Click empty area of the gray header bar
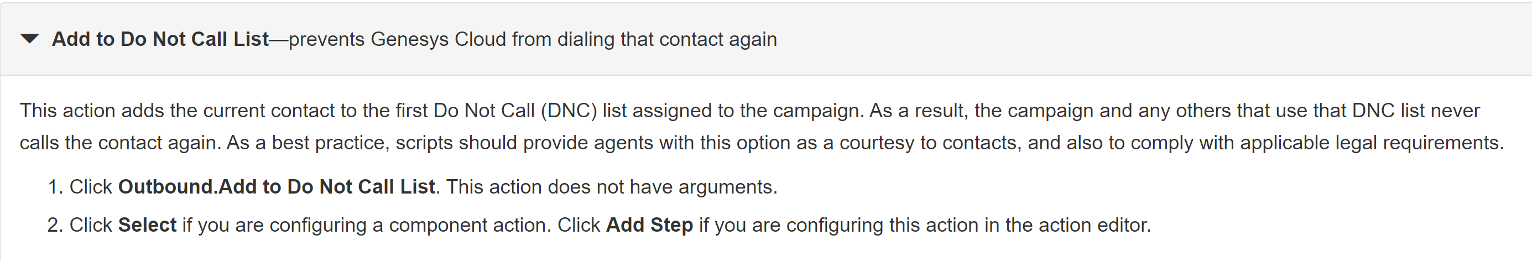Image resolution: width=1532 pixels, height=261 pixels. point(1130,39)
